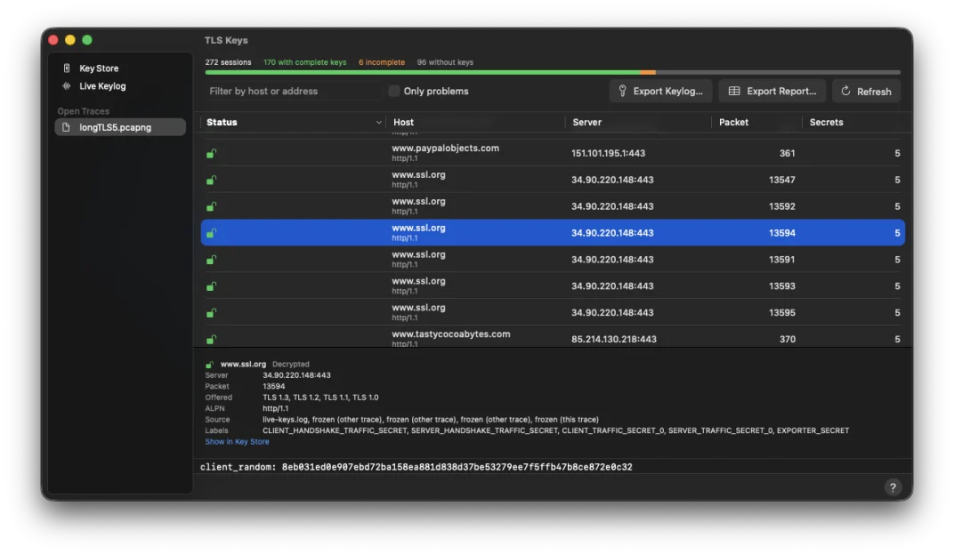954x555 pixels.
Task: Click padlock icon in packet 13593 row
Action: click(x=211, y=286)
